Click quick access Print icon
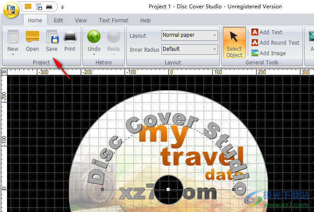This screenshot has width=314, height=212. pyautogui.click(x=49, y=7)
